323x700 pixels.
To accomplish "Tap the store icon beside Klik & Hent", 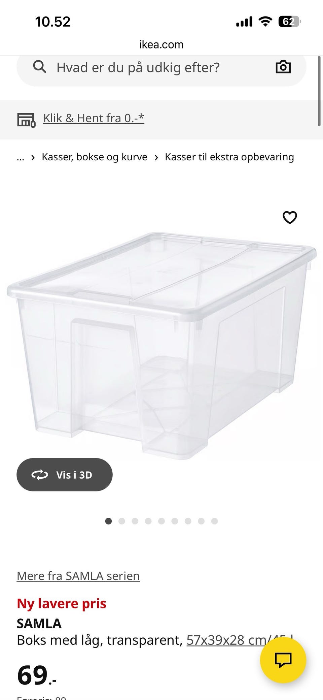I will (x=26, y=120).
